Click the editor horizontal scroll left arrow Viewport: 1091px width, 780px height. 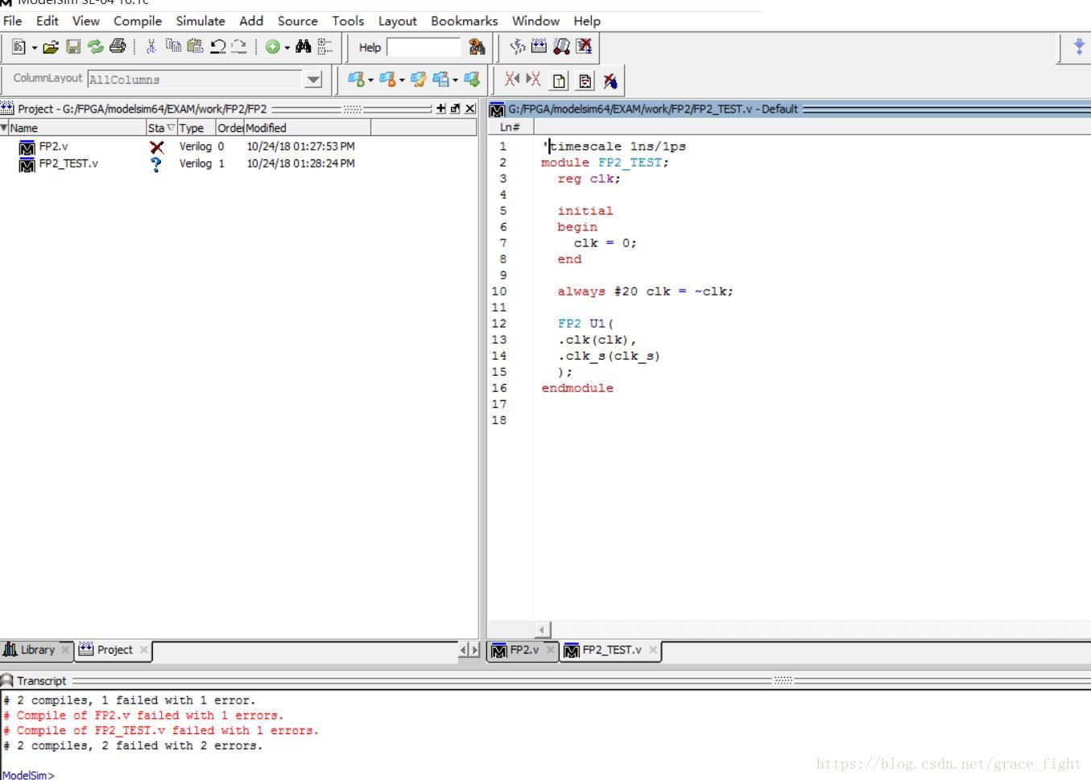point(543,629)
